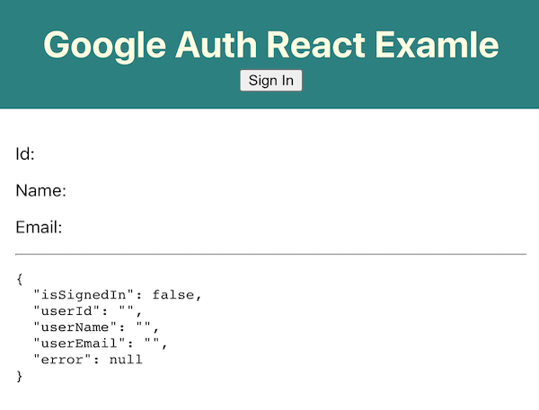Click the '"isSignedIn": false,' JSON line

(x=117, y=295)
